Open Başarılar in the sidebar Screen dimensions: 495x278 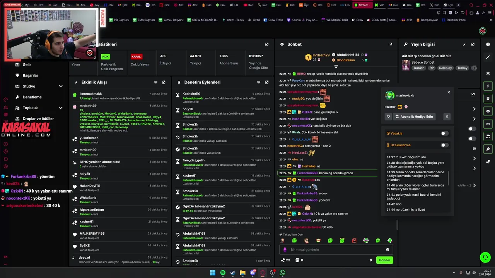click(x=30, y=75)
